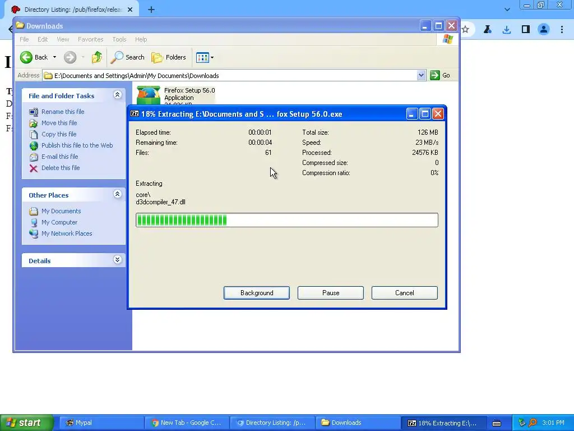Image resolution: width=574 pixels, height=431 pixels.
Task: Click the green Go button
Action: point(440,75)
